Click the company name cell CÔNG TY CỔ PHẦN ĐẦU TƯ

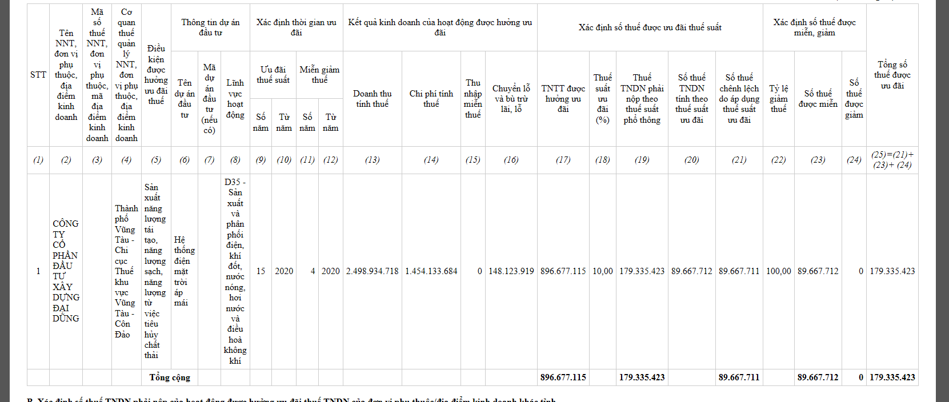pos(66,271)
